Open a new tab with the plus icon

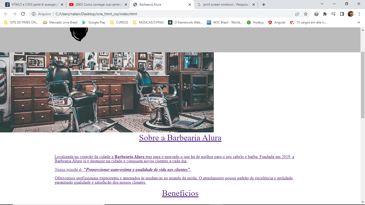click(264, 5)
